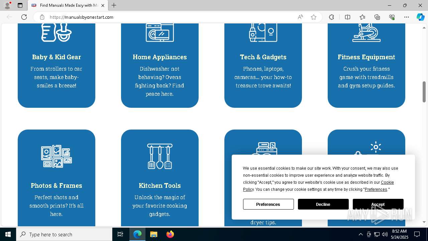
Task: Open Fitness Equipment heading
Action: pos(366,57)
